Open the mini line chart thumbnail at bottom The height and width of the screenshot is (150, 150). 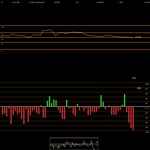click(74, 144)
